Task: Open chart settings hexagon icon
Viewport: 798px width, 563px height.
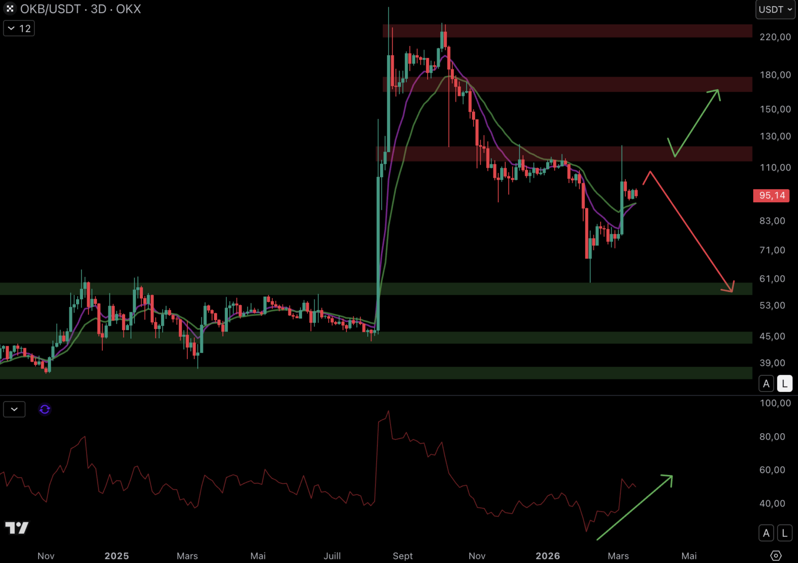Action: (776, 556)
